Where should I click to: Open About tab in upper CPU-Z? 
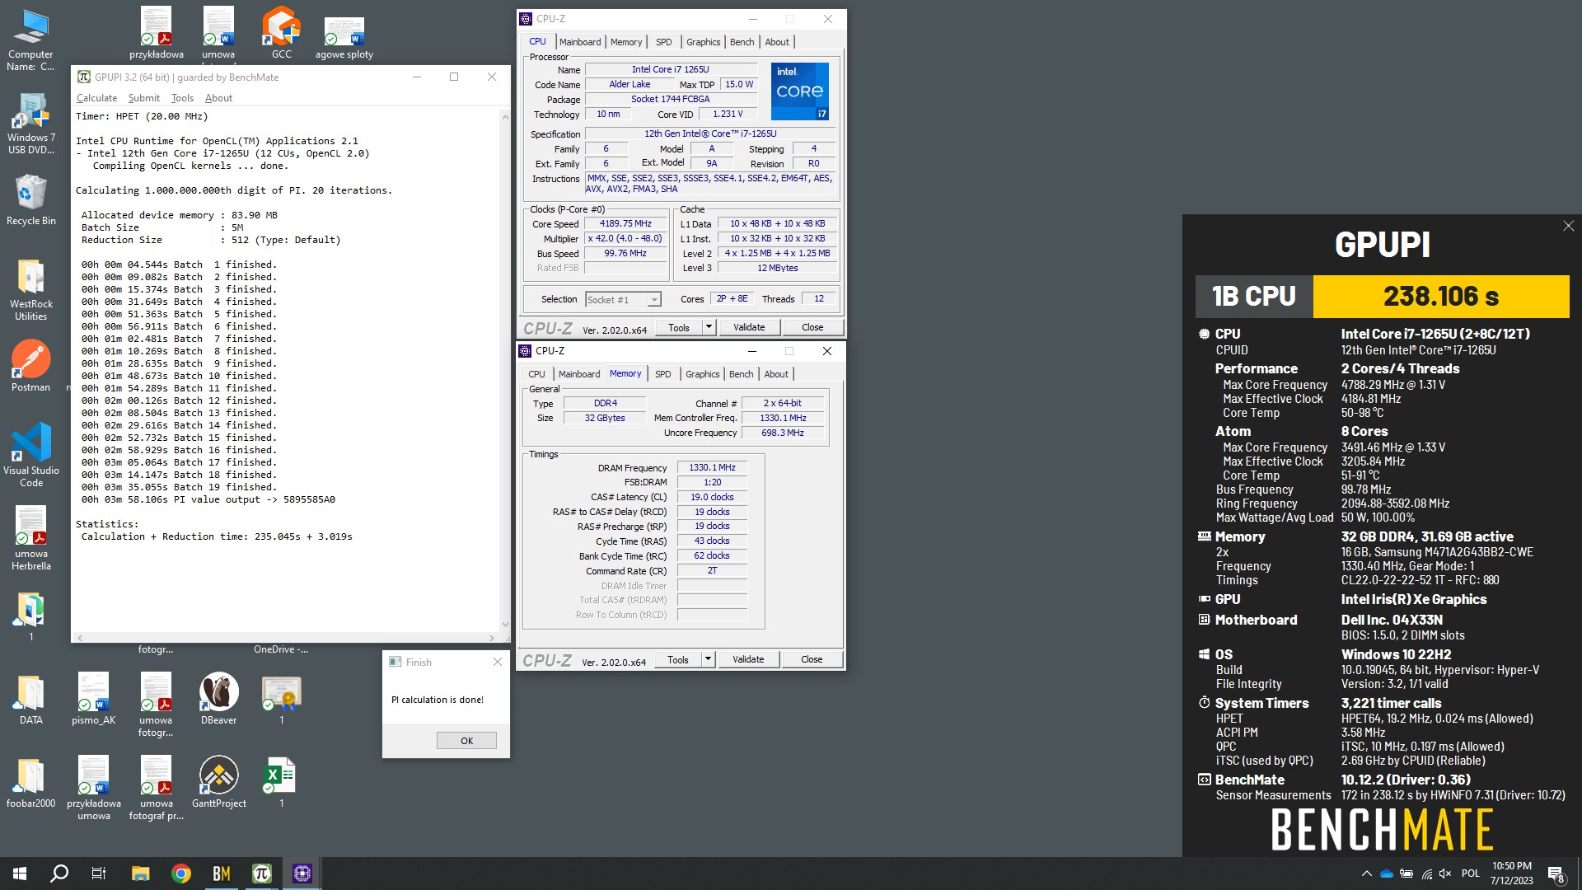[777, 42]
